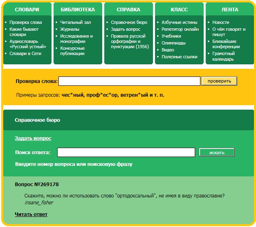256x227 pixels.
Task: Open Исследования и монографии link
Action: 76,38
